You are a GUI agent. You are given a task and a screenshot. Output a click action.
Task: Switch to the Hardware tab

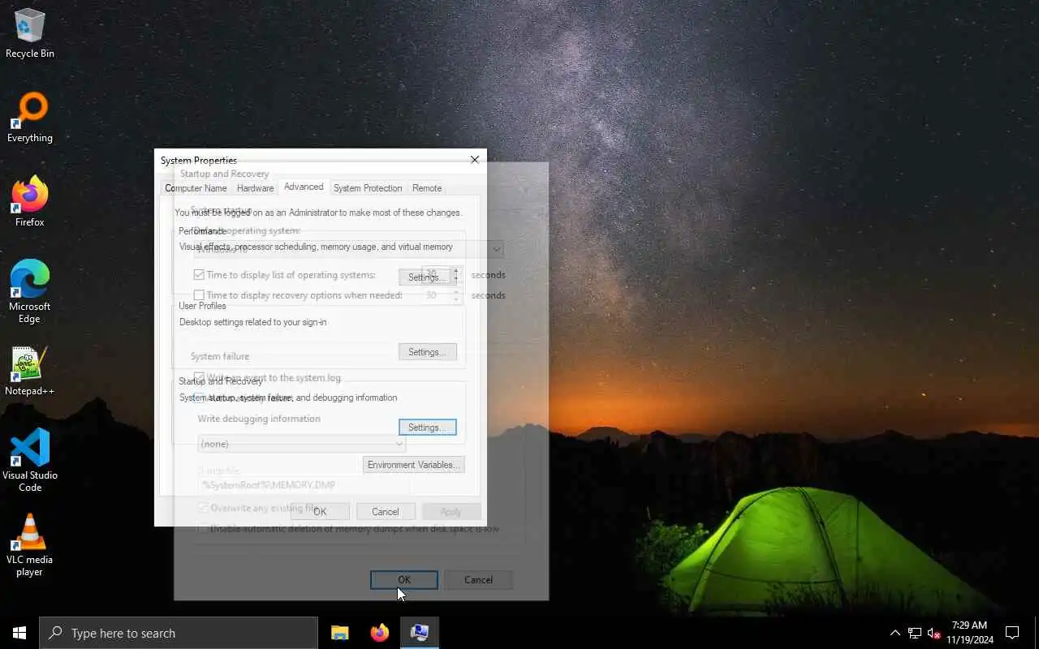[x=255, y=188]
